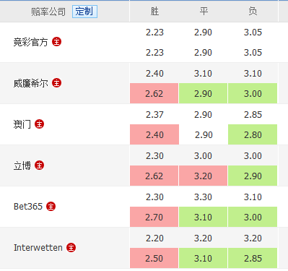This screenshot has width=288, height=271.
Task: Open the 威廉希尔 company name link
Action: point(30,83)
